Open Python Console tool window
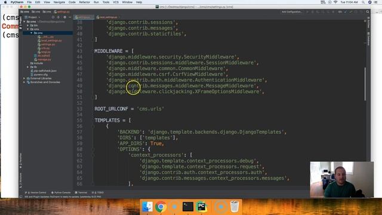Viewport: 382px width, 215px height. 61,192
